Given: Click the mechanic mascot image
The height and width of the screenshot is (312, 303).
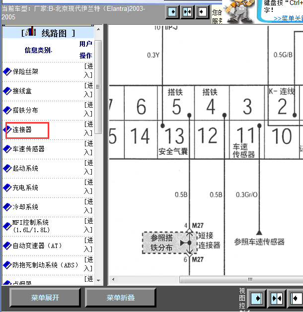Looking at the screenshot, I should 238,11.
